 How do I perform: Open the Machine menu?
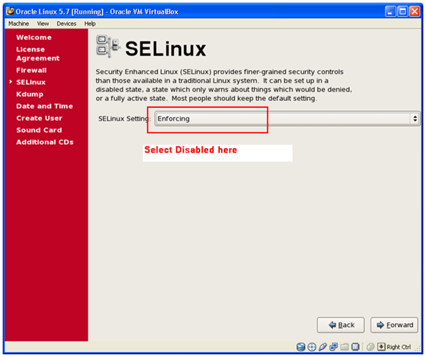click(18, 24)
